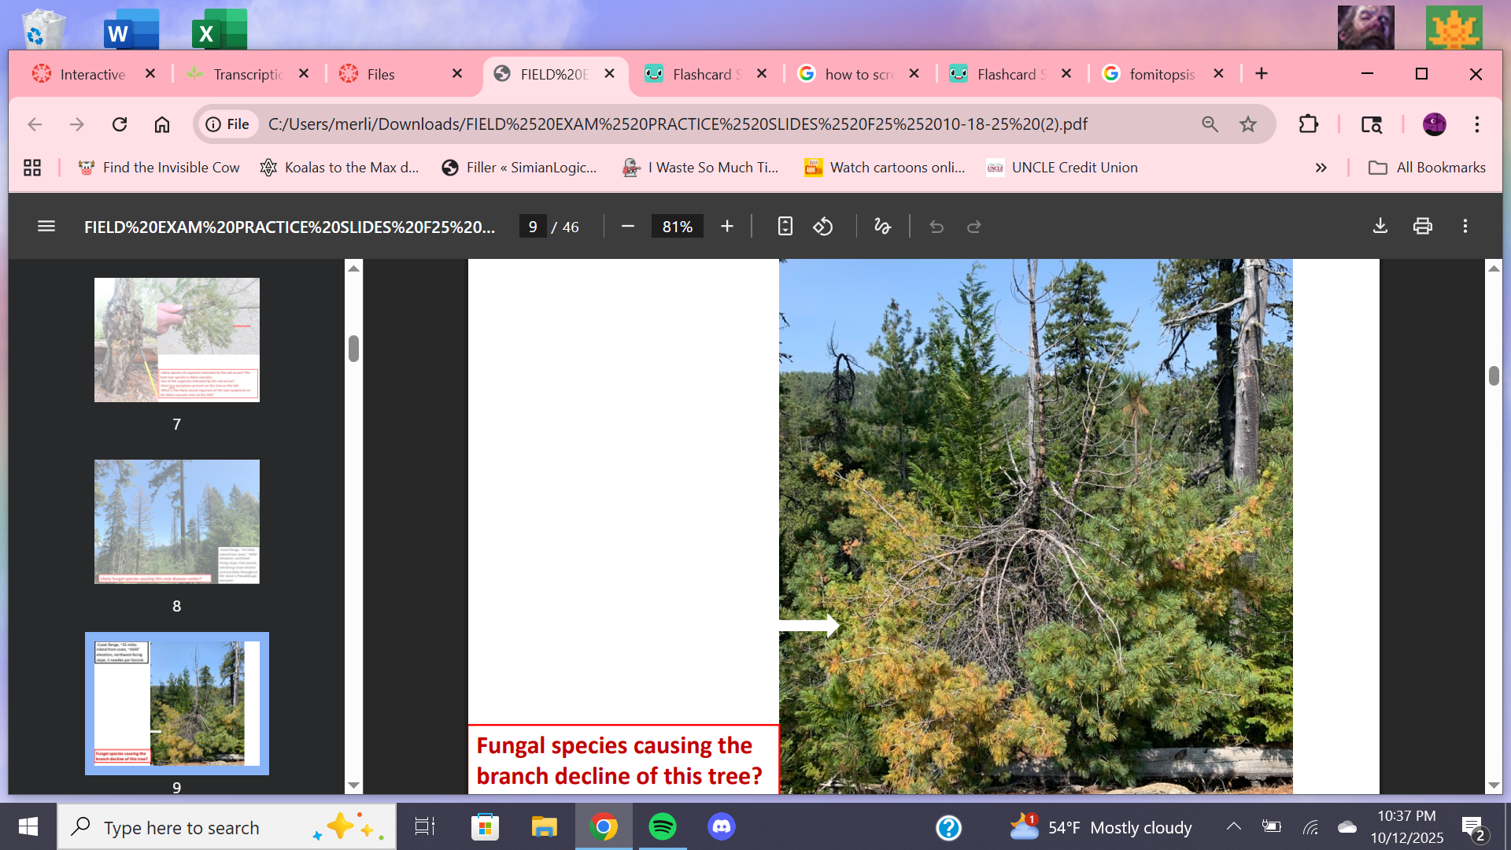Click the zoom out minus button
Image resolution: width=1511 pixels, height=850 pixels.
coord(627,227)
